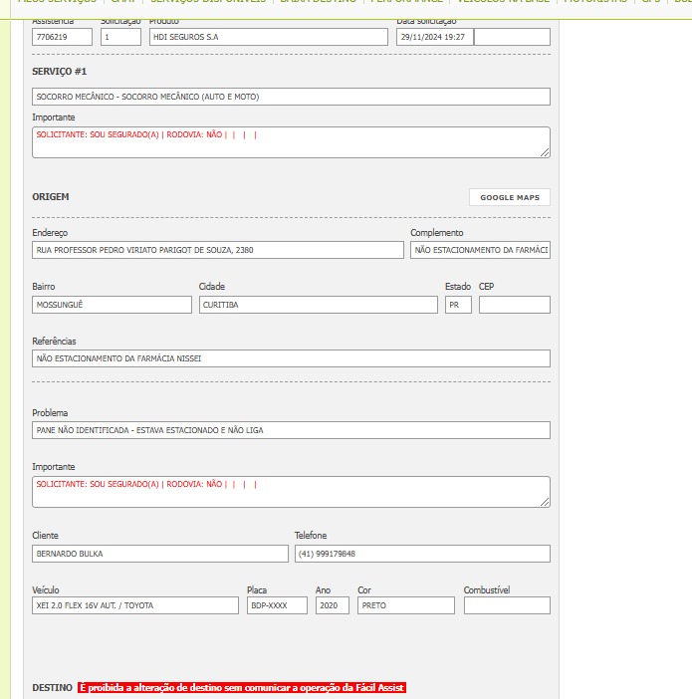Click the Estado field showing PR
692x699 pixels.
[458, 305]
